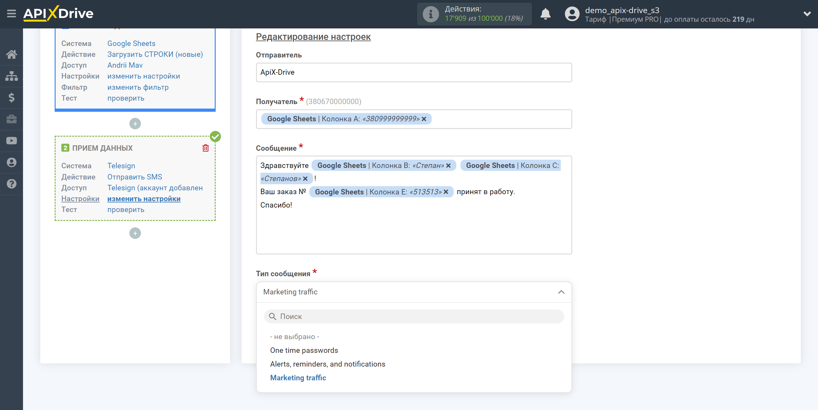Select '- не выбрано -' option
This screenshot has height=410, width=818.
point(295,337)
